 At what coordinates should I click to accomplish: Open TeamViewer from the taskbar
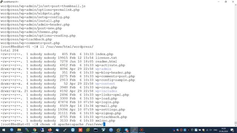point(73,130)
